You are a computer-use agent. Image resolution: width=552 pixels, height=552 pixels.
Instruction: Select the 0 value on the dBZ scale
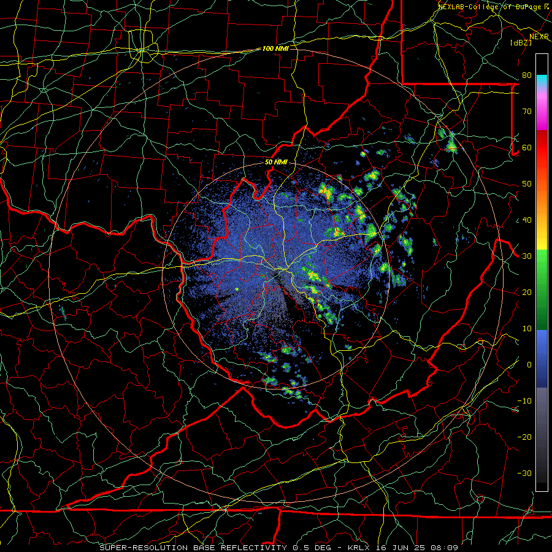529,365
